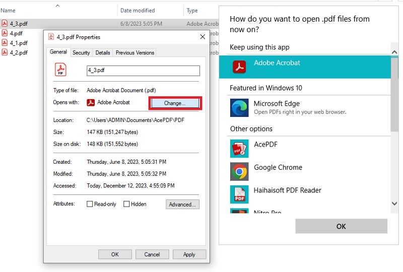Close the 4_3.pdf Properties dialog
The width and height of the screenshot is (403, 272).
point(203,37)
